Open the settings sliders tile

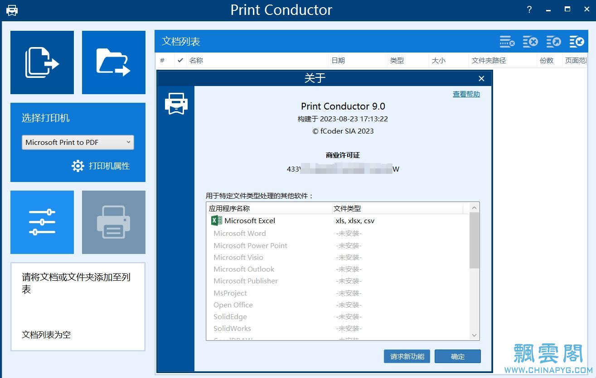(42, 222)
